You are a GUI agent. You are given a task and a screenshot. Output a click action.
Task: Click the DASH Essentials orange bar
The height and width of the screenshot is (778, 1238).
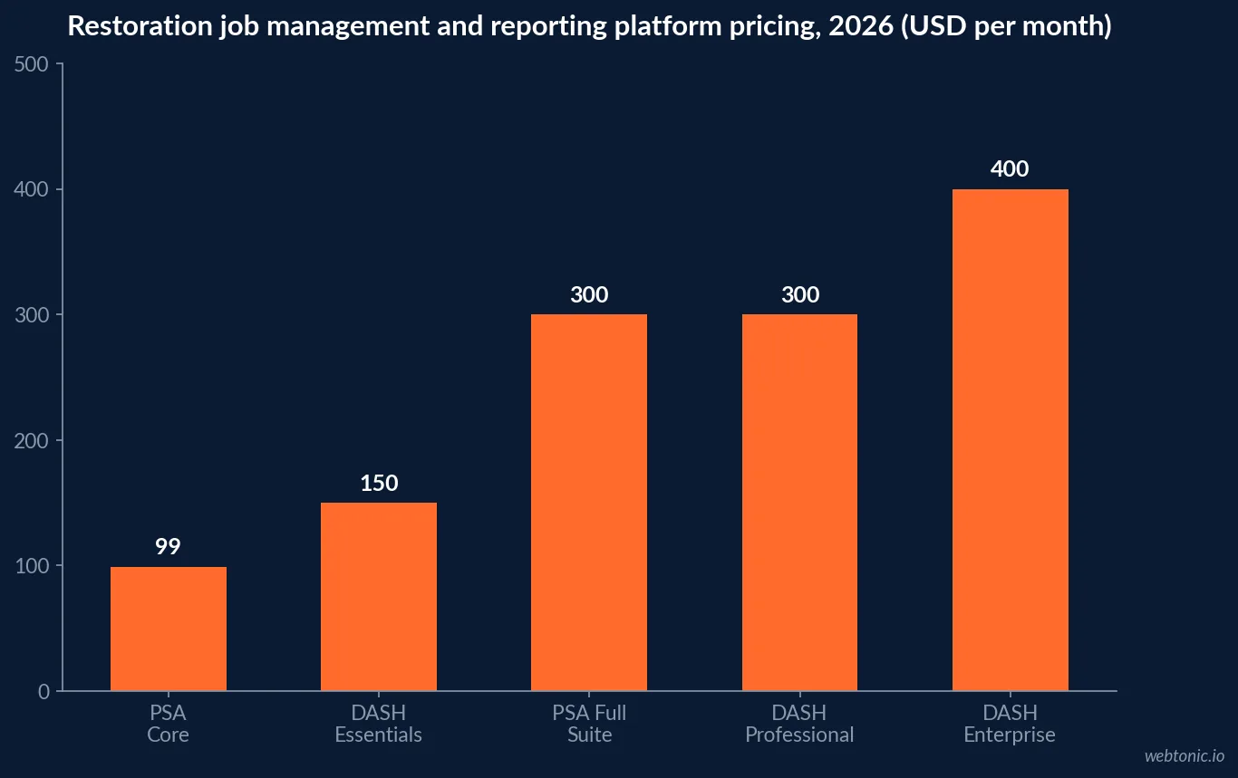tap(379, 597)
